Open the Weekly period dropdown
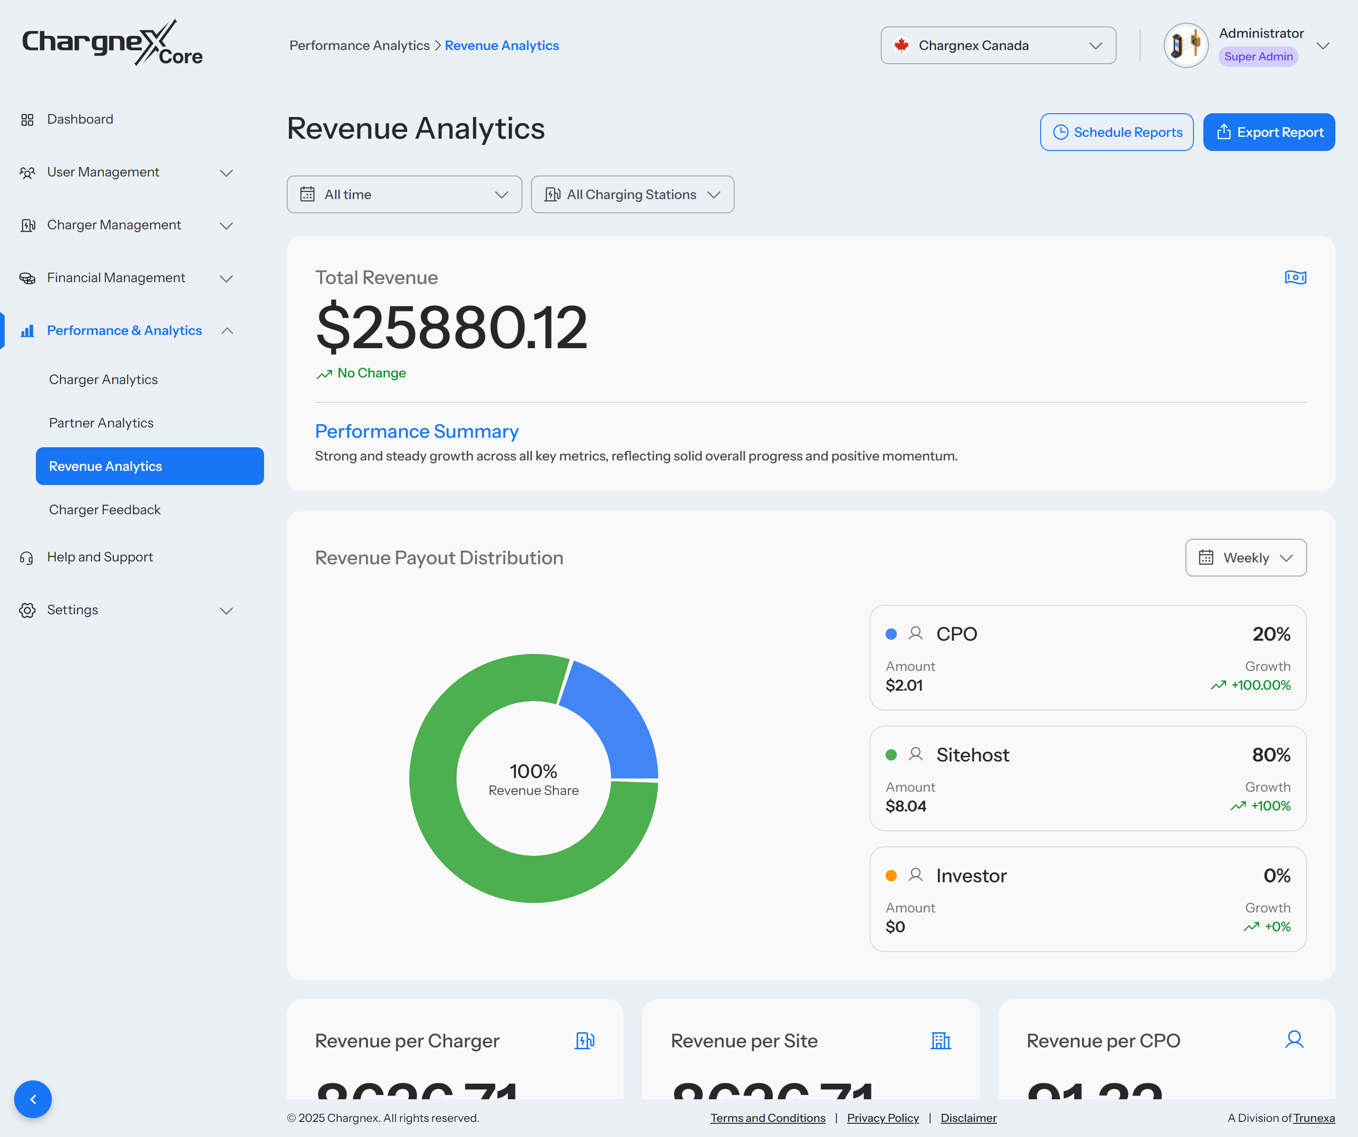The width and height of the screenshot is (1358, 1137). coord(1245,558)
